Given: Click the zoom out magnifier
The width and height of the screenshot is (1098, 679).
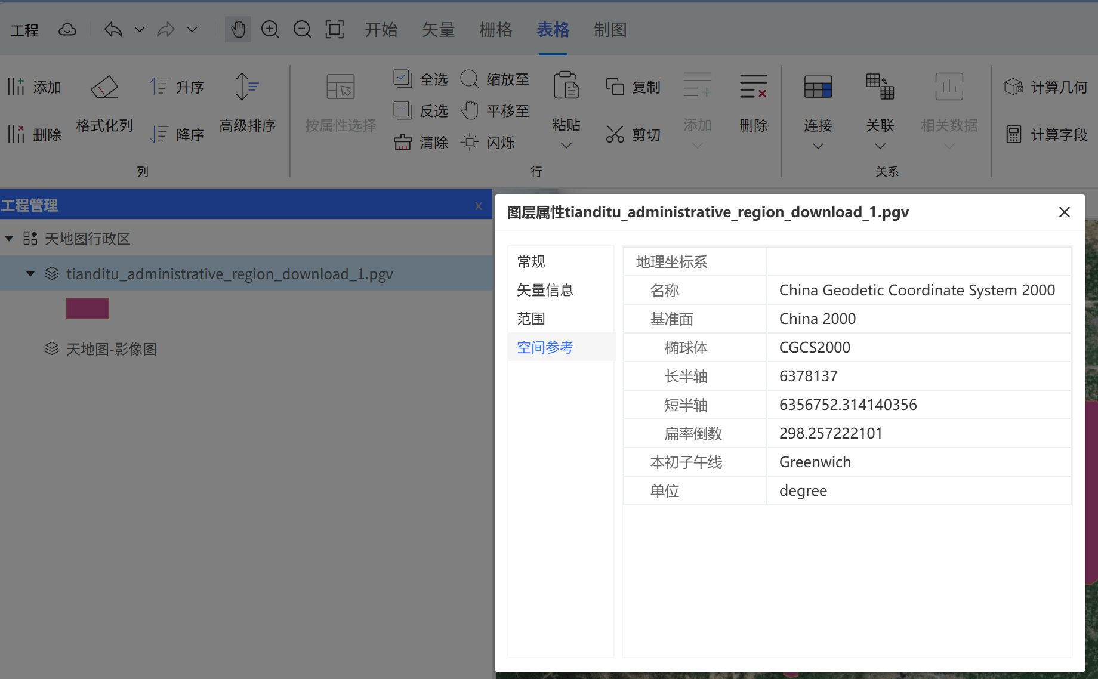Looking at the screenshot, I should [303, 30].
